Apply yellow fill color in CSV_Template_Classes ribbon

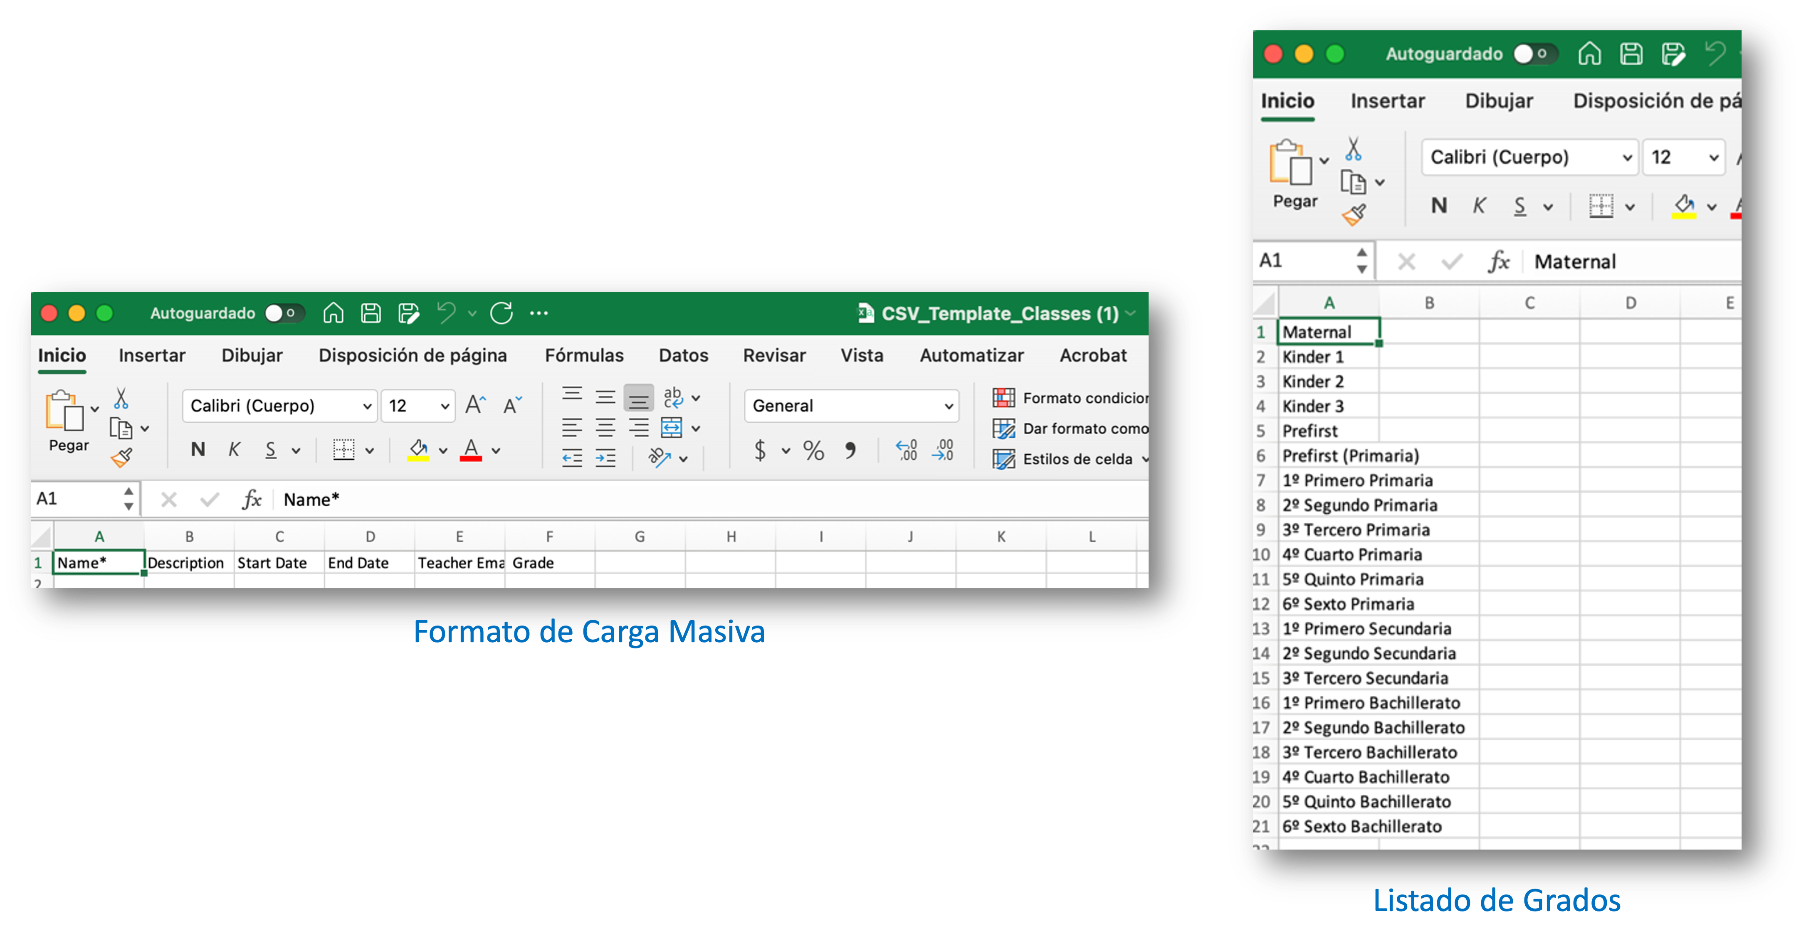click(x=418, y=451)
